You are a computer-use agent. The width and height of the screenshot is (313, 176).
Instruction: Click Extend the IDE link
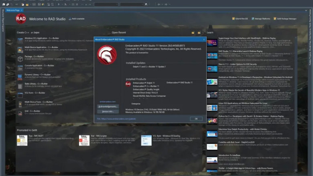tap(240, 19)
